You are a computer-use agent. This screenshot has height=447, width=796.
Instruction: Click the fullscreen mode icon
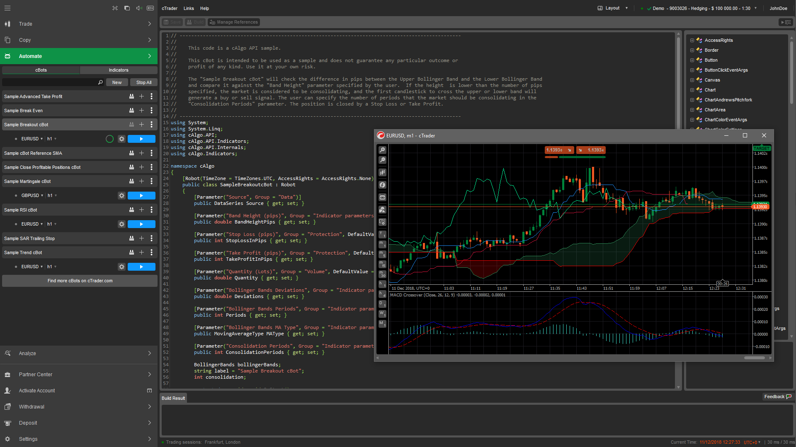pos(115,8)
